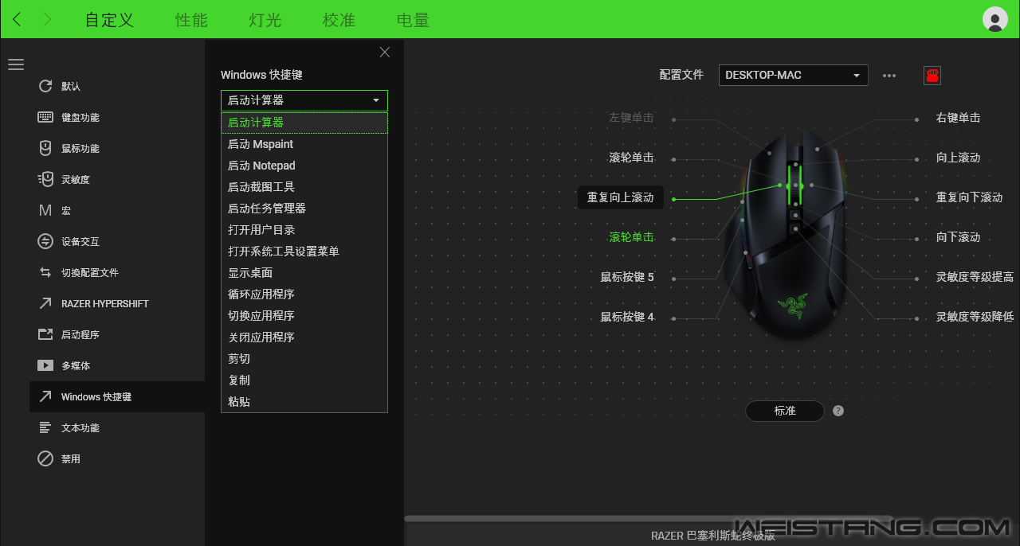Open the 灯光 lighting tab

pos(265,20)
